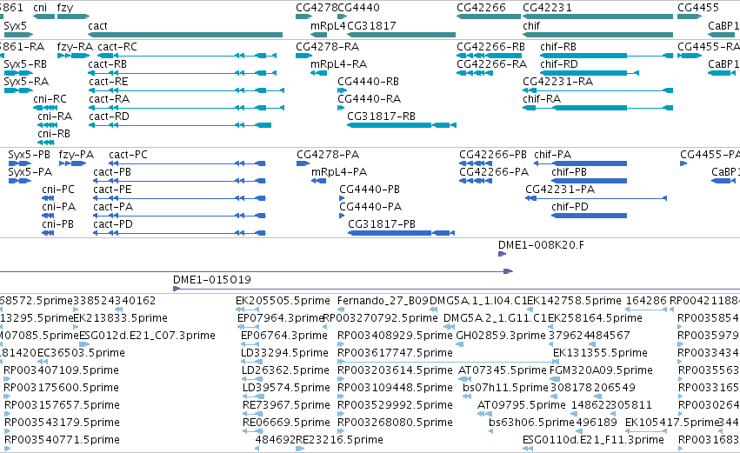Click protein label Syx5-PA
This screenshot has width=740, height=453.
30,172
